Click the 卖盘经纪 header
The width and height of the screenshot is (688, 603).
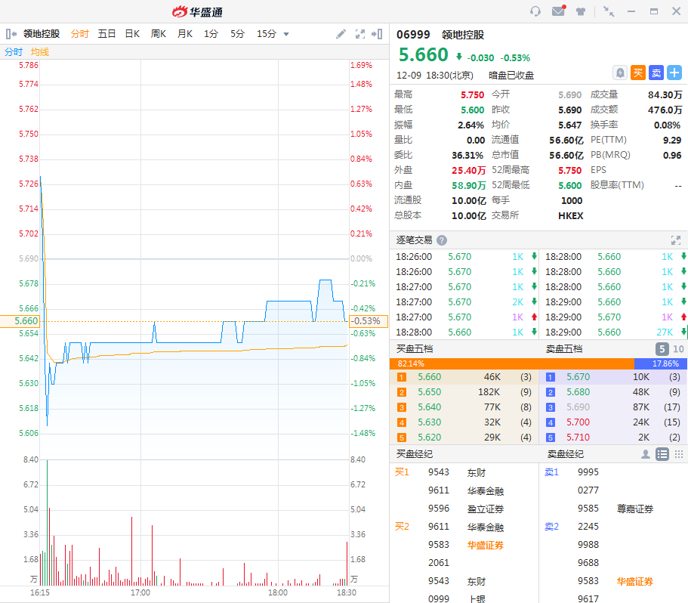click(565, 454)
